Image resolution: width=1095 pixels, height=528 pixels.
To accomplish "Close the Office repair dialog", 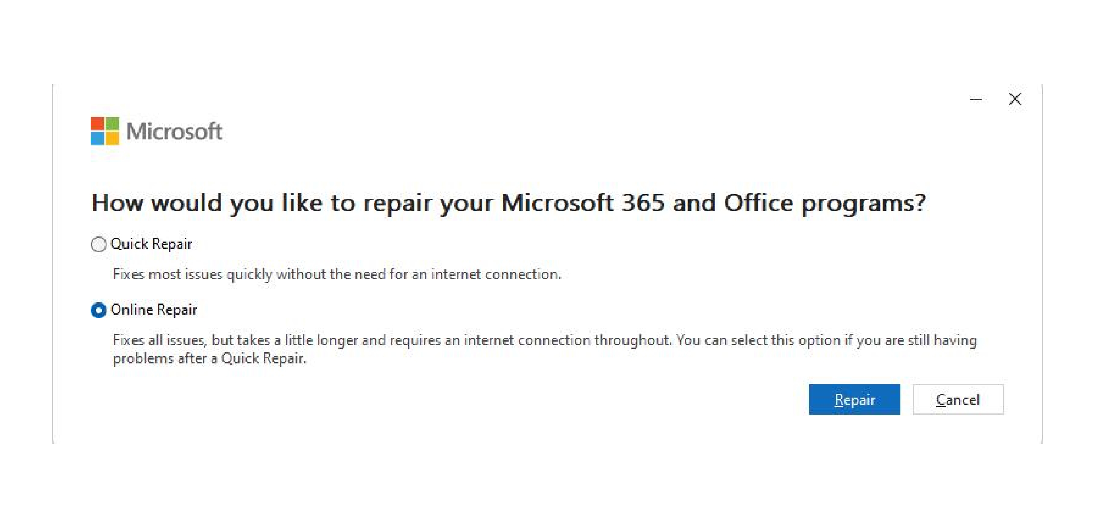I will click(1015, 99).
